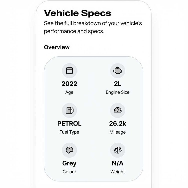
Task: Select the Age label
Action: [69, 92]
